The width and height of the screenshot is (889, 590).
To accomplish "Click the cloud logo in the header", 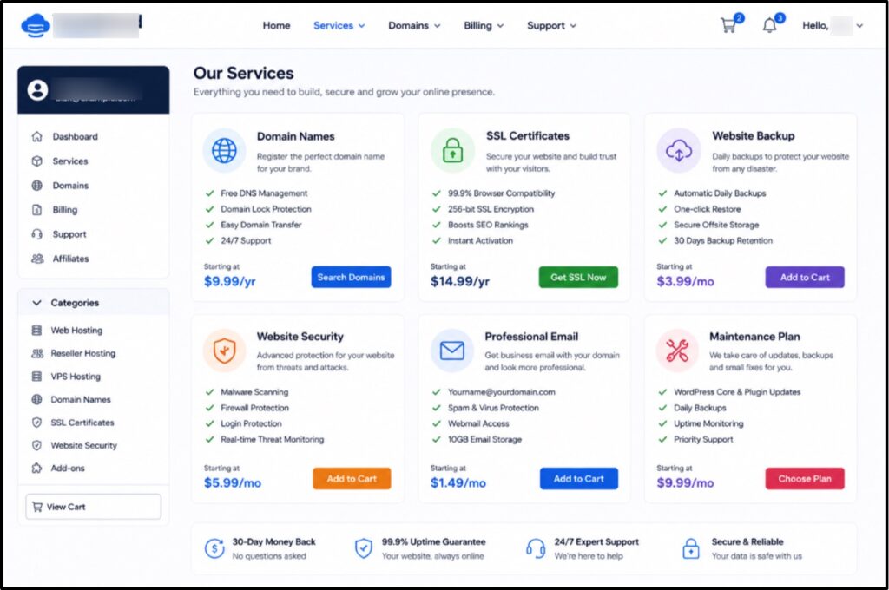I will [x=35, y=25].
